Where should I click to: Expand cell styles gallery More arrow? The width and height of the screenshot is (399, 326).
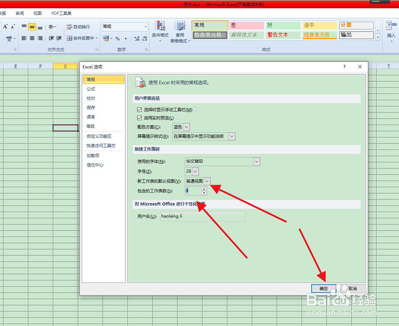378,37
